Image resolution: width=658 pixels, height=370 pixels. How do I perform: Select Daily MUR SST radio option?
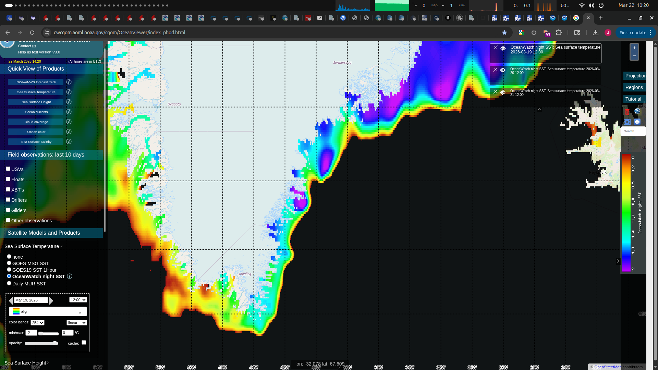[9, 283]
